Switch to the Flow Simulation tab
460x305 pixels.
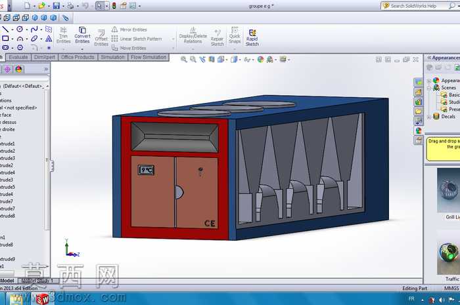149,57
